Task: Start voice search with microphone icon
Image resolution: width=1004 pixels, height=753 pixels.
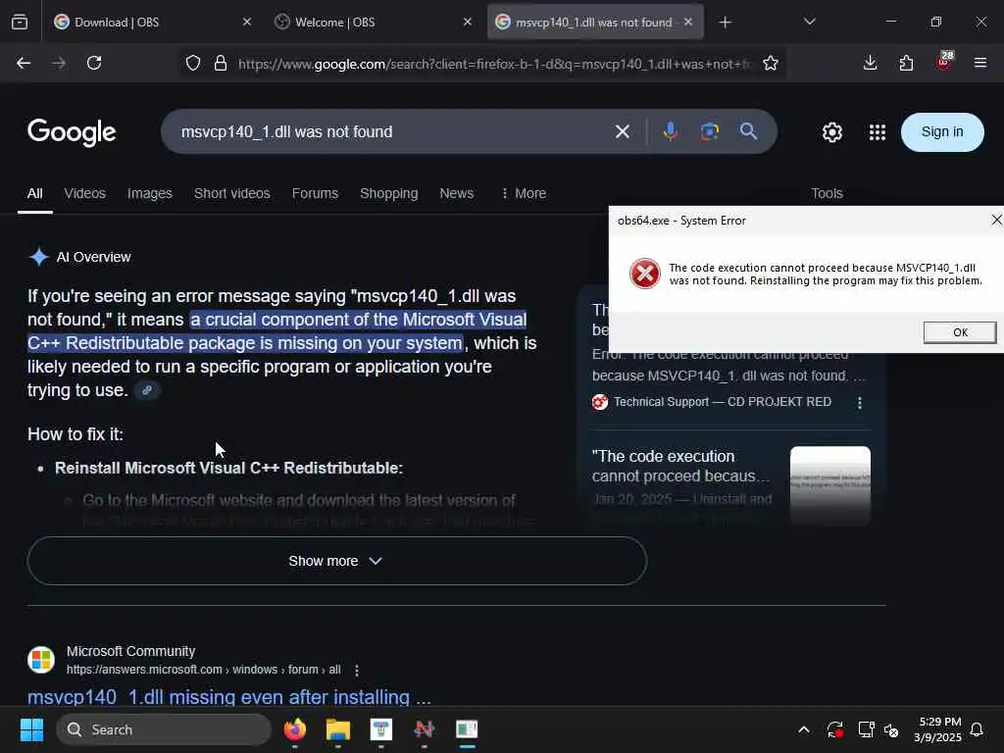Action: (671, 132)
